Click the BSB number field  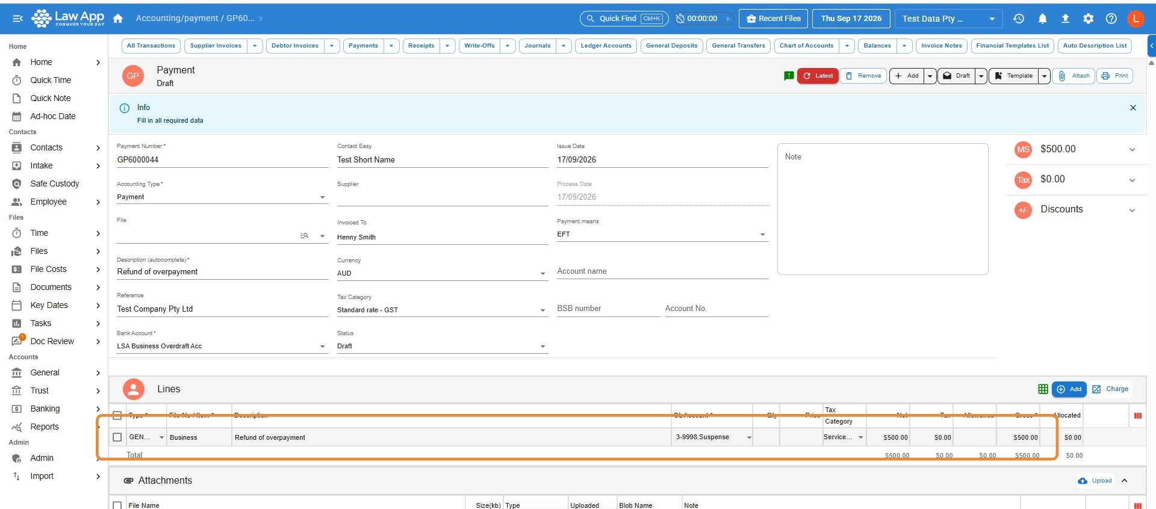[x=608, y=309]
